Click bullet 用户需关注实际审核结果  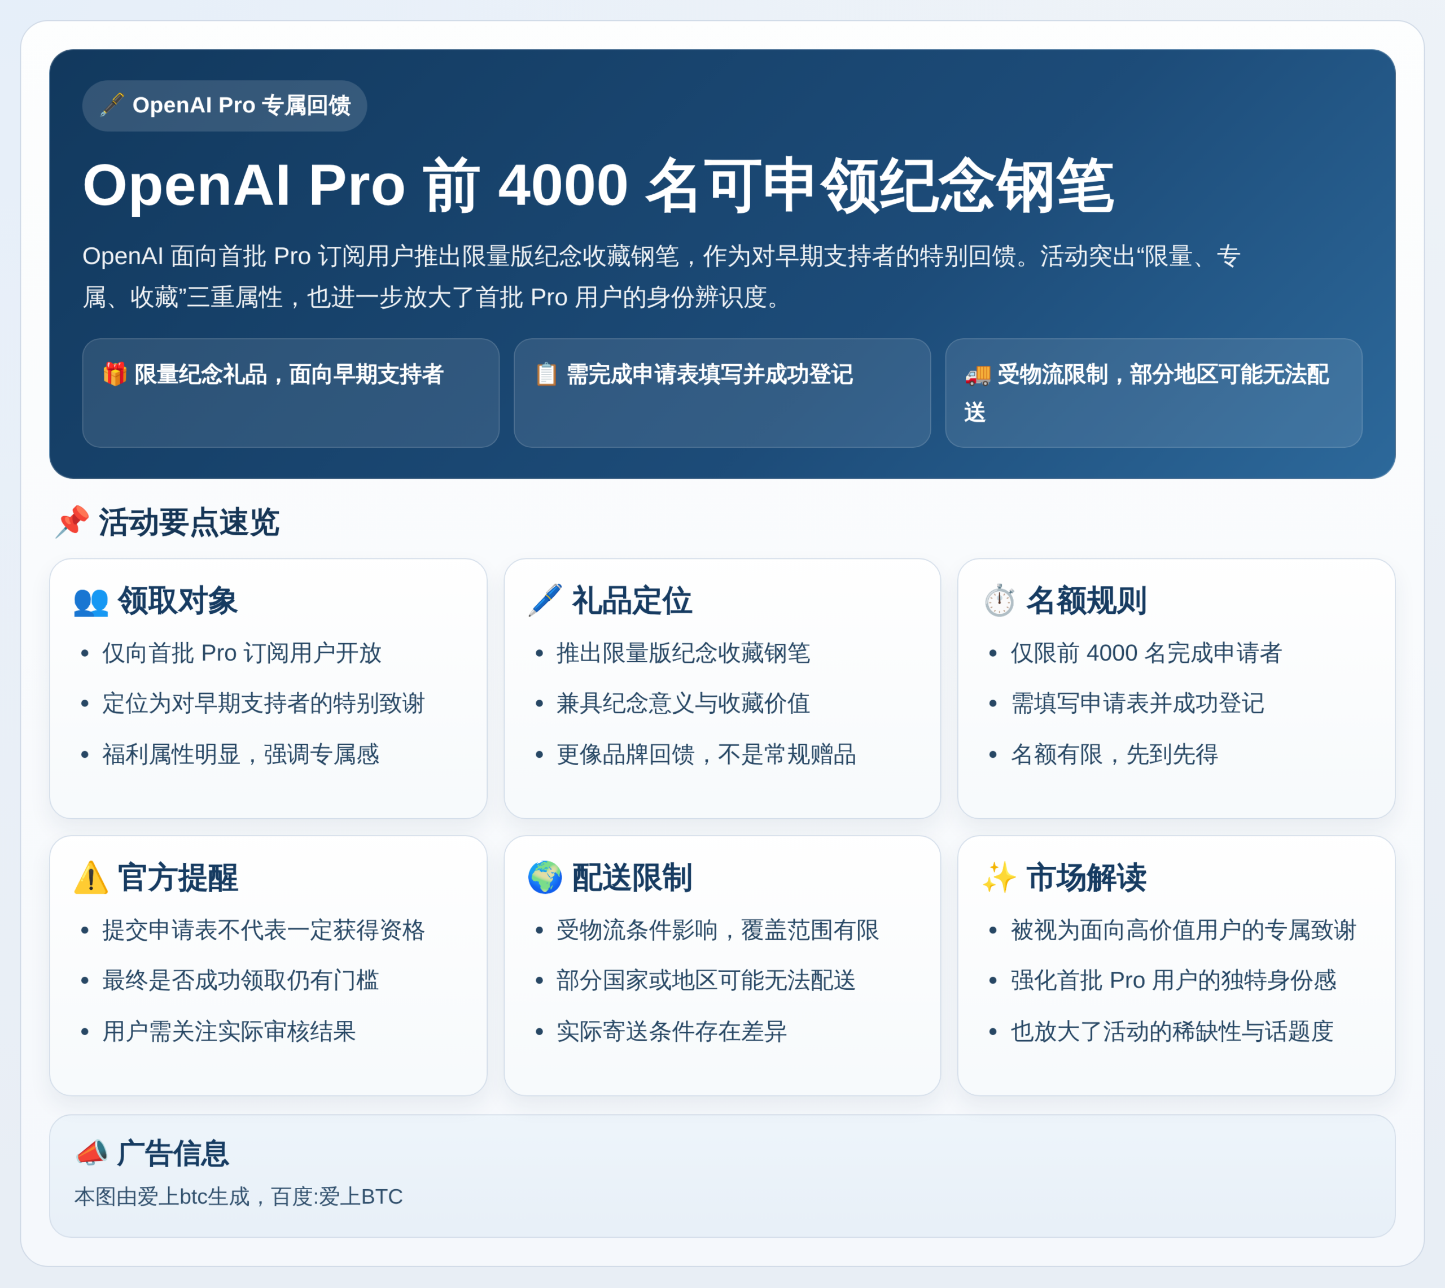point(229,1031)
